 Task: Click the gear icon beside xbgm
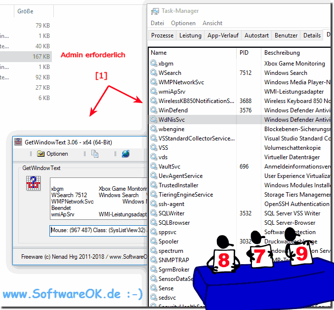pos(154,63)
